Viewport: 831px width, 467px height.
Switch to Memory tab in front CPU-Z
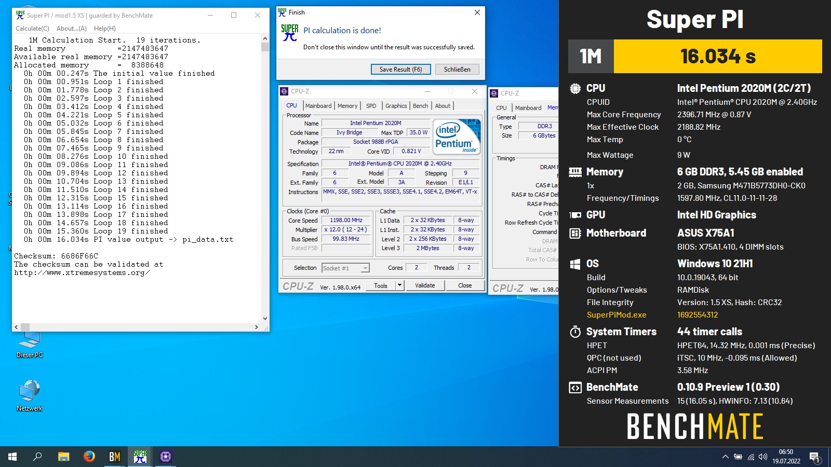[347, 106]
